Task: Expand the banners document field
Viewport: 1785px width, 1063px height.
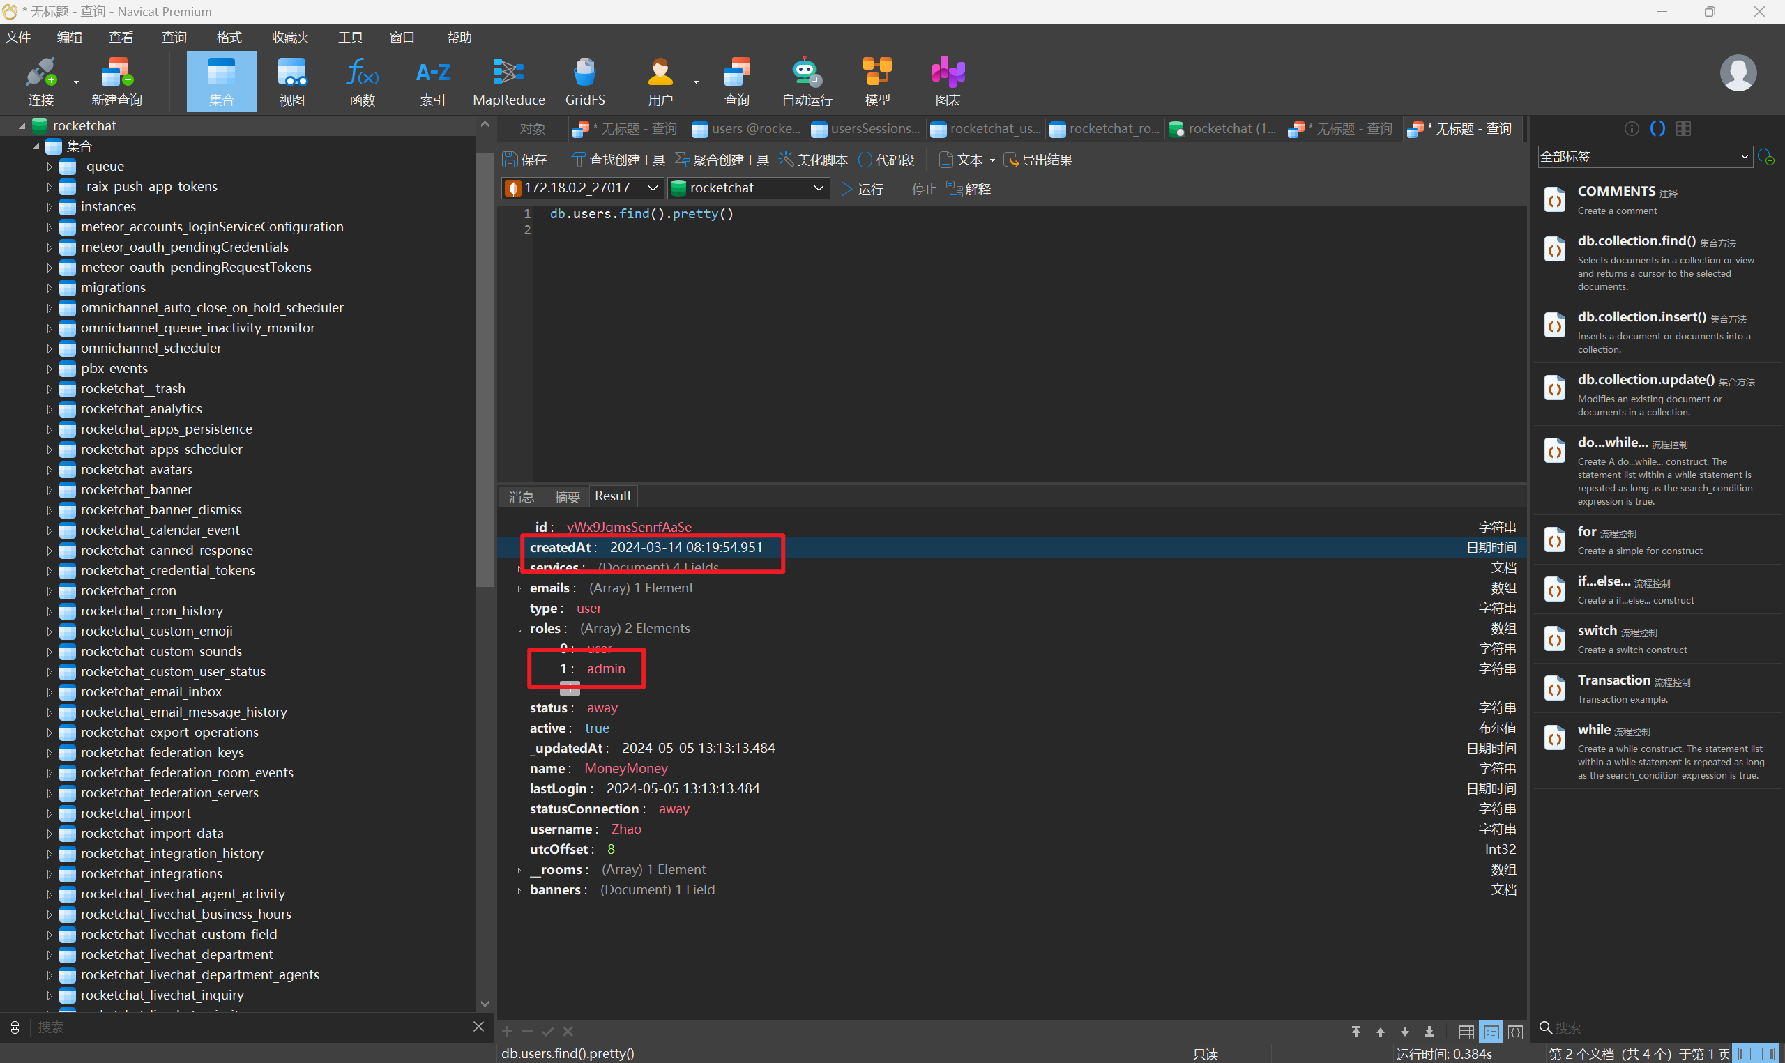Action: [x=519, y=890]
